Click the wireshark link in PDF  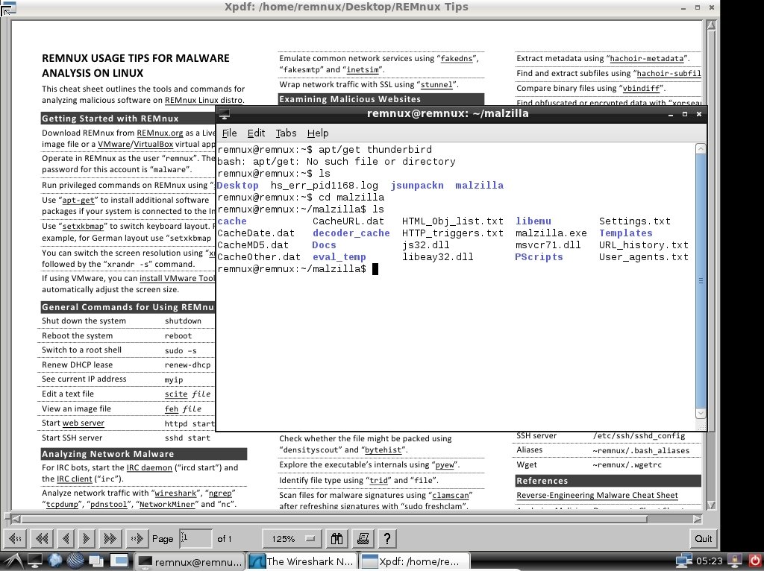coord(176,493)
